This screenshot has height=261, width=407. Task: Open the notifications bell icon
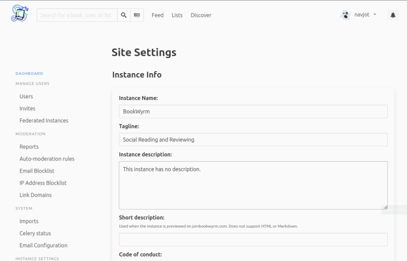(393, 15)
